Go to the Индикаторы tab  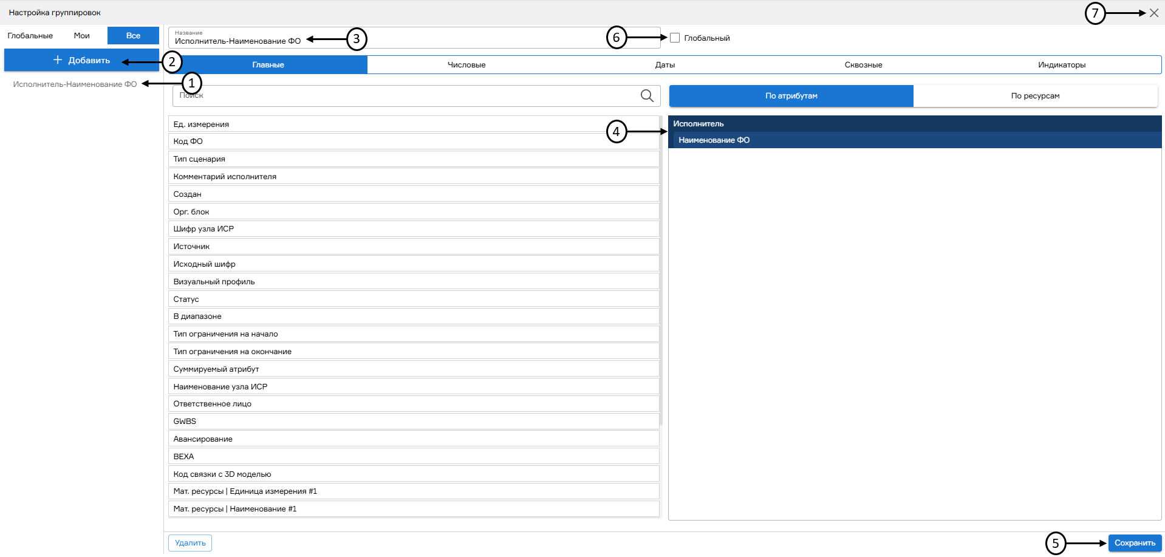(x=1061, y=65)
